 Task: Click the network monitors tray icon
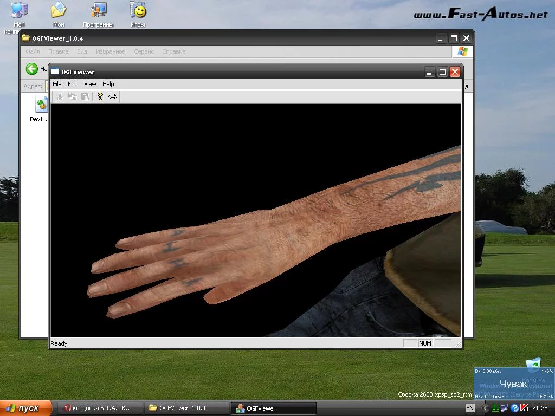(x=505, y=408)
